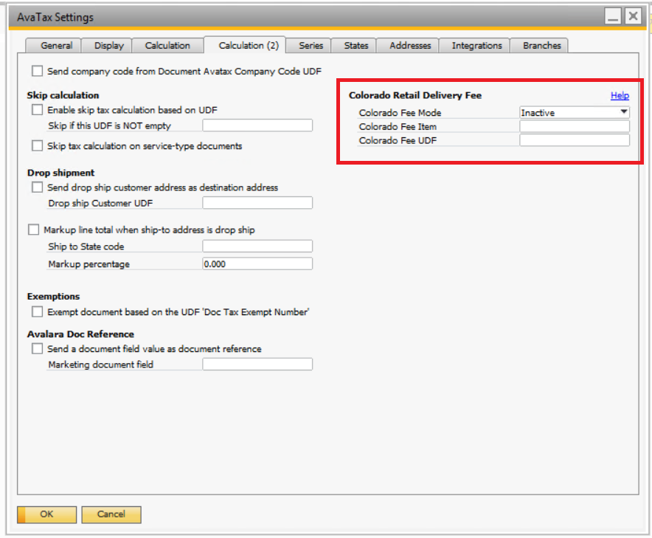Click the Cancel button

(x=111, y=514)
